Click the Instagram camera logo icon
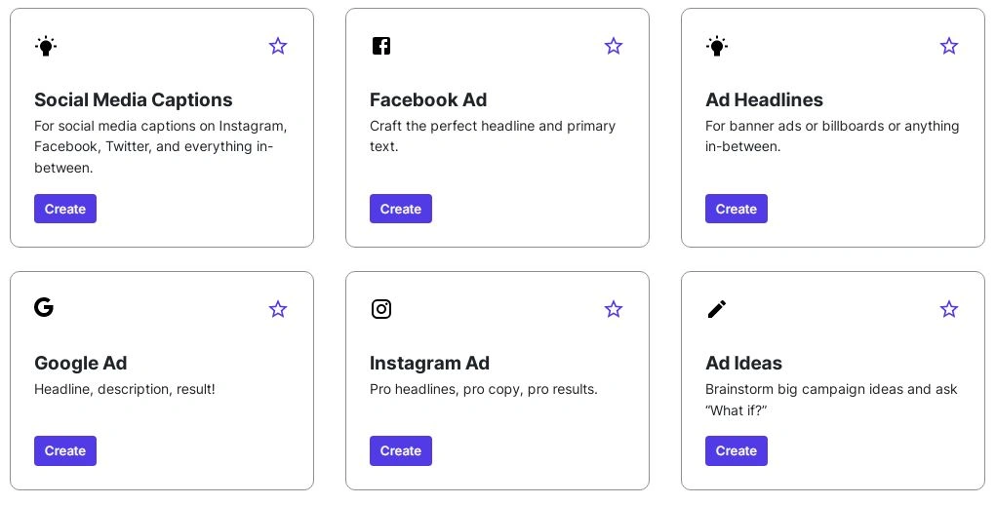 (x=381, y=309)
